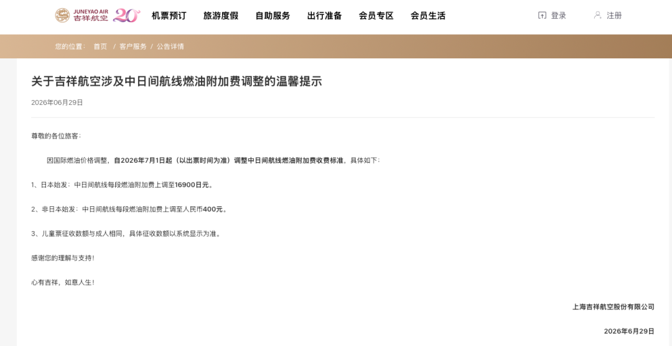This screenshot has width=672, height=346.
Task: Click the greeting 尊敬的各位旅客
Action: tap(56, 136)
